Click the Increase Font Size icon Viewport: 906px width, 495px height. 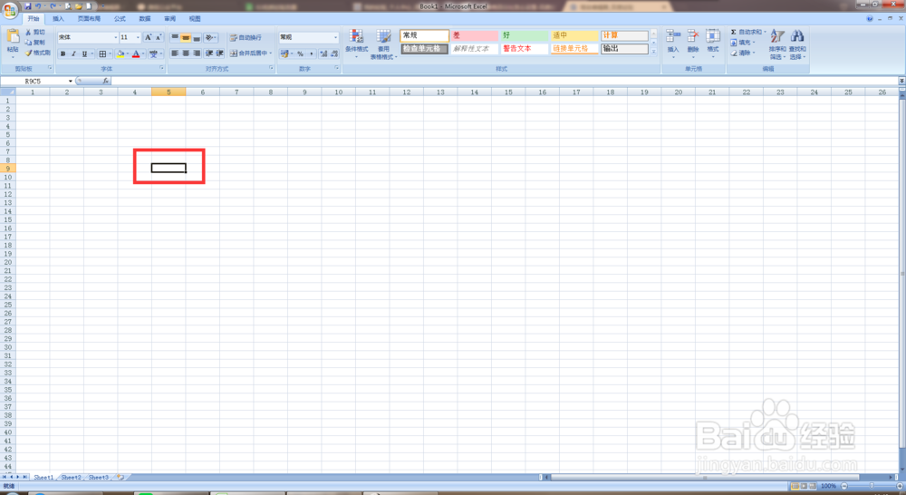[148, 37]
